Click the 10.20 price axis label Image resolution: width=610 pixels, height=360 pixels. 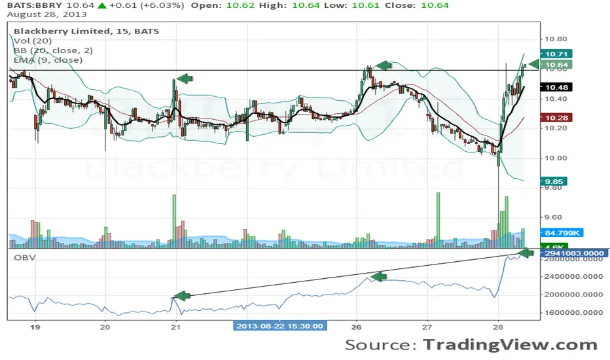tap(556, 128)
